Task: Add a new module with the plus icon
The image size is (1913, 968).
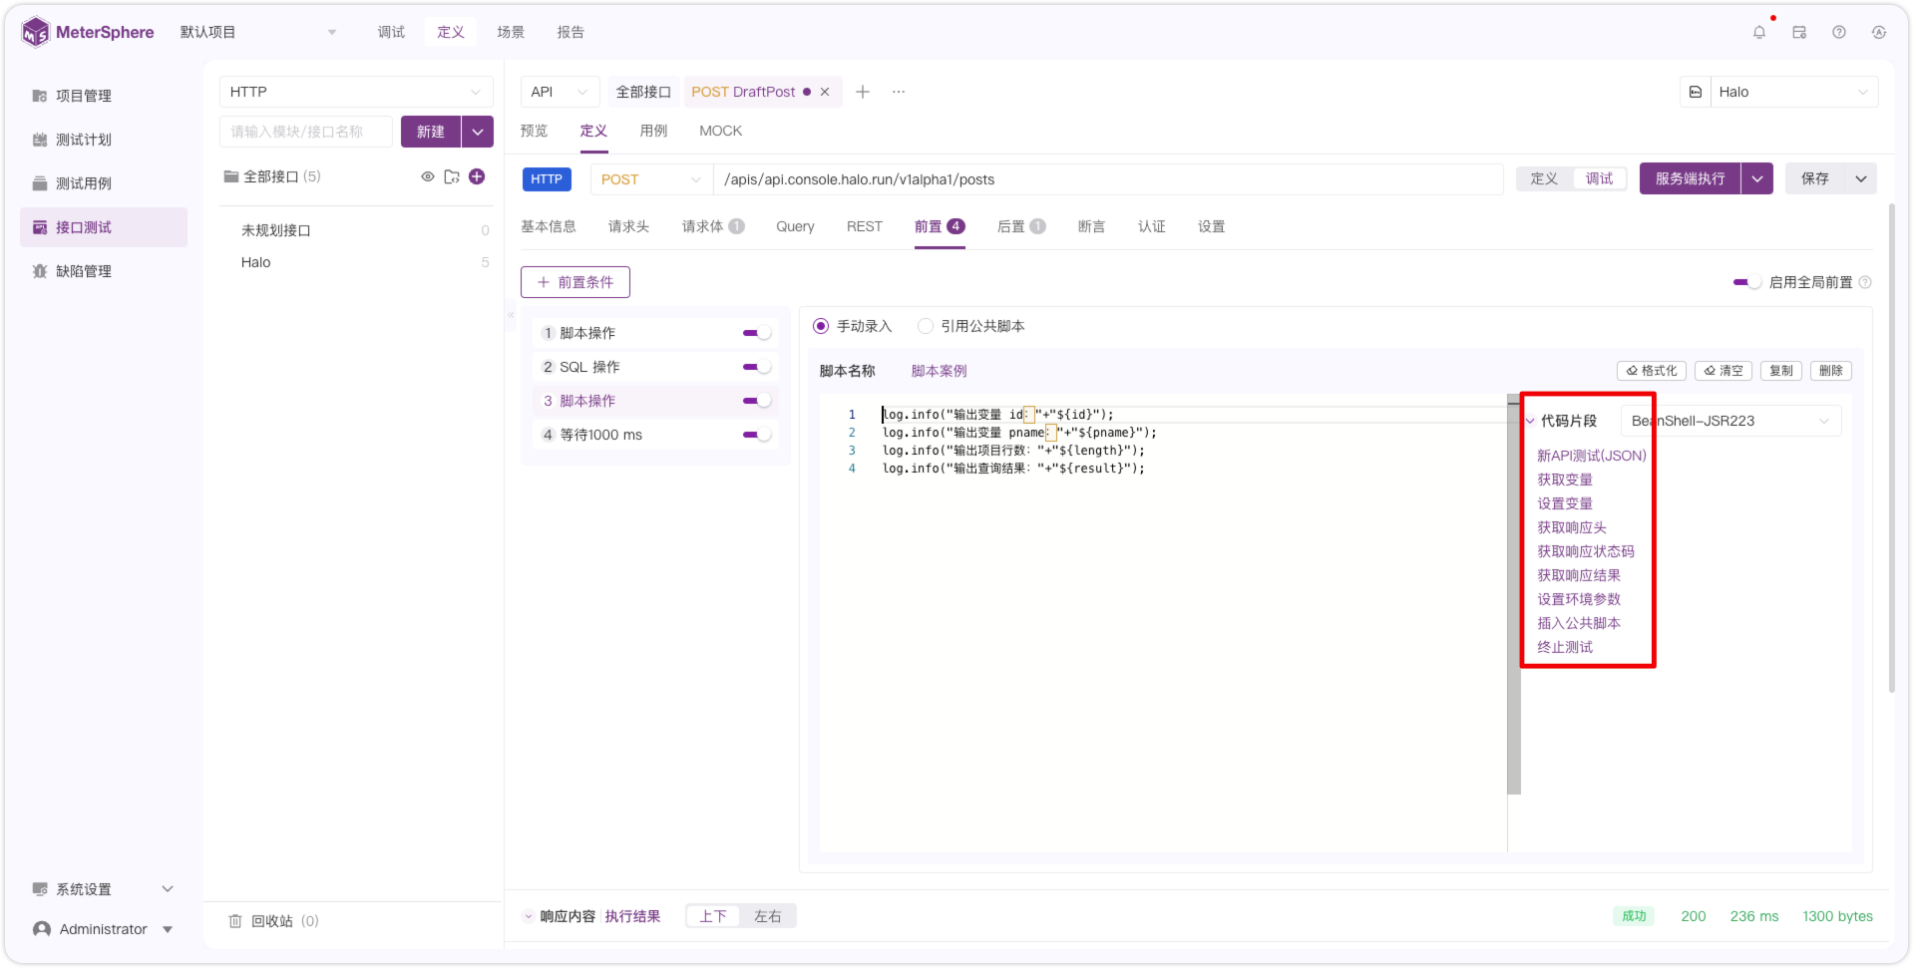Action: point(477,176)
